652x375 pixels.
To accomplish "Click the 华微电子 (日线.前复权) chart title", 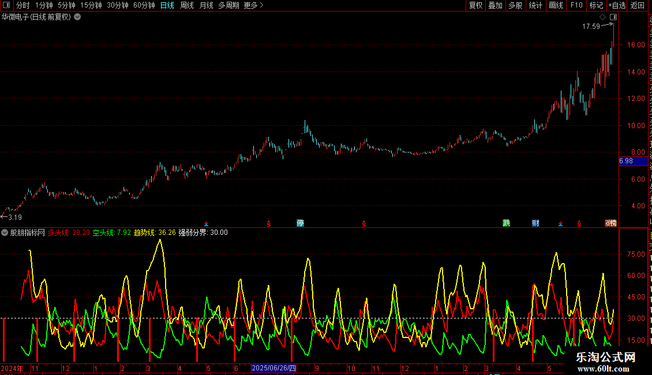I will coord(36,17).
